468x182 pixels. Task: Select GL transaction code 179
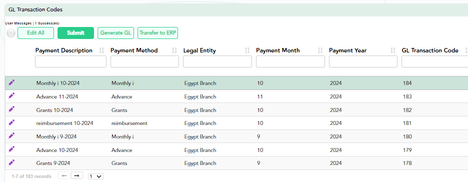click(407, 150)
